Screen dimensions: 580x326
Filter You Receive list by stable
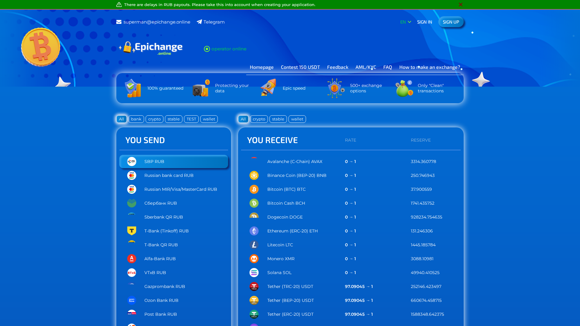[x=278, y=119]
